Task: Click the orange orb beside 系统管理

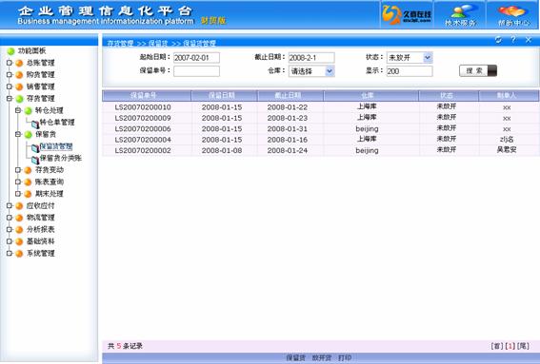Action: click(x=19, y=254)
